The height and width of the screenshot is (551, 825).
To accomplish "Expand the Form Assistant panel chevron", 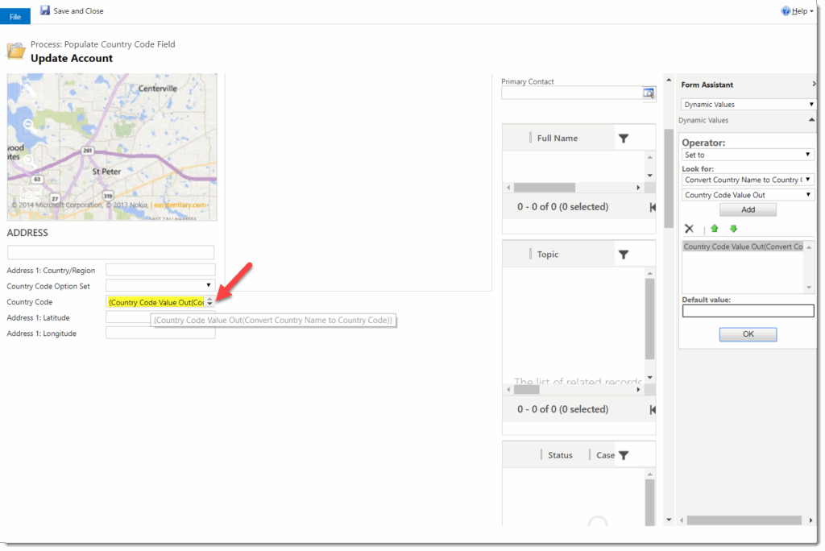I will [813, 84].
